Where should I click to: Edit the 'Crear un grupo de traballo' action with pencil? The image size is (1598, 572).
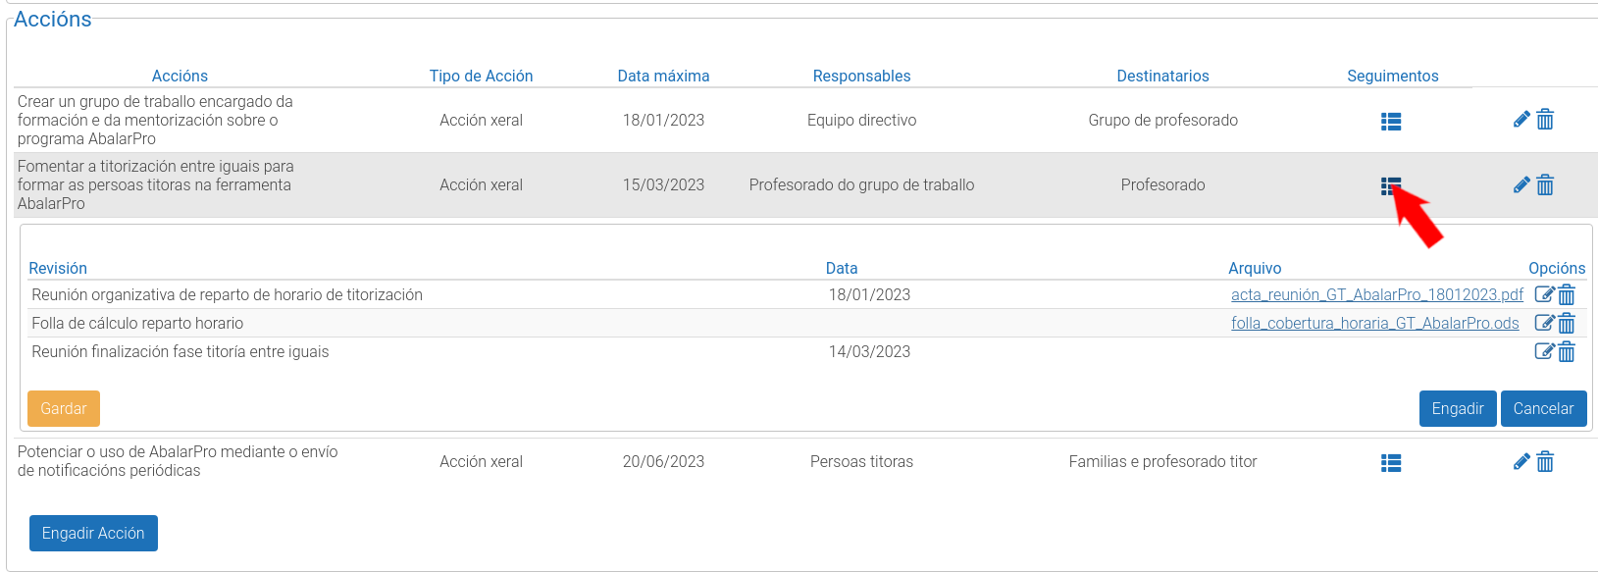click(1521, 120)
